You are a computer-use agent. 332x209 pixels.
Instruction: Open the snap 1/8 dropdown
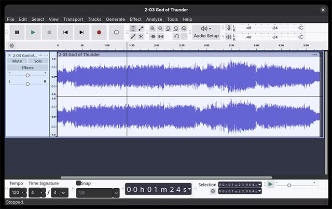pos(116,193)
